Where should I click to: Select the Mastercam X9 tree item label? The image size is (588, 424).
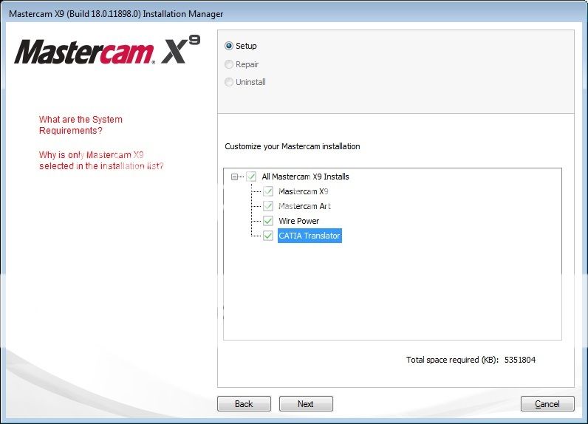click(x=303, y=191)
